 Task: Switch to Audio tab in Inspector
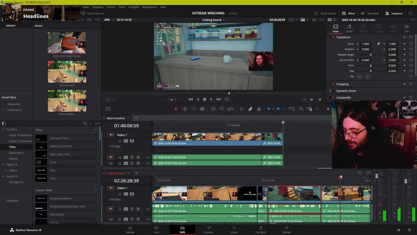[349, 29]
